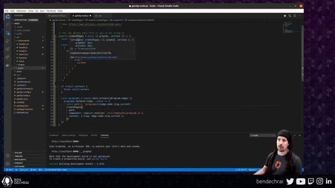The height and width of the screenshot is (188, 335).
Task: Expand the Commits section
Action: pos(18,163)
